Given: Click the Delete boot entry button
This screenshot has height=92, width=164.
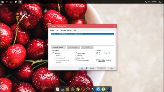Looking at the screenshot, I should coord(87,48).
